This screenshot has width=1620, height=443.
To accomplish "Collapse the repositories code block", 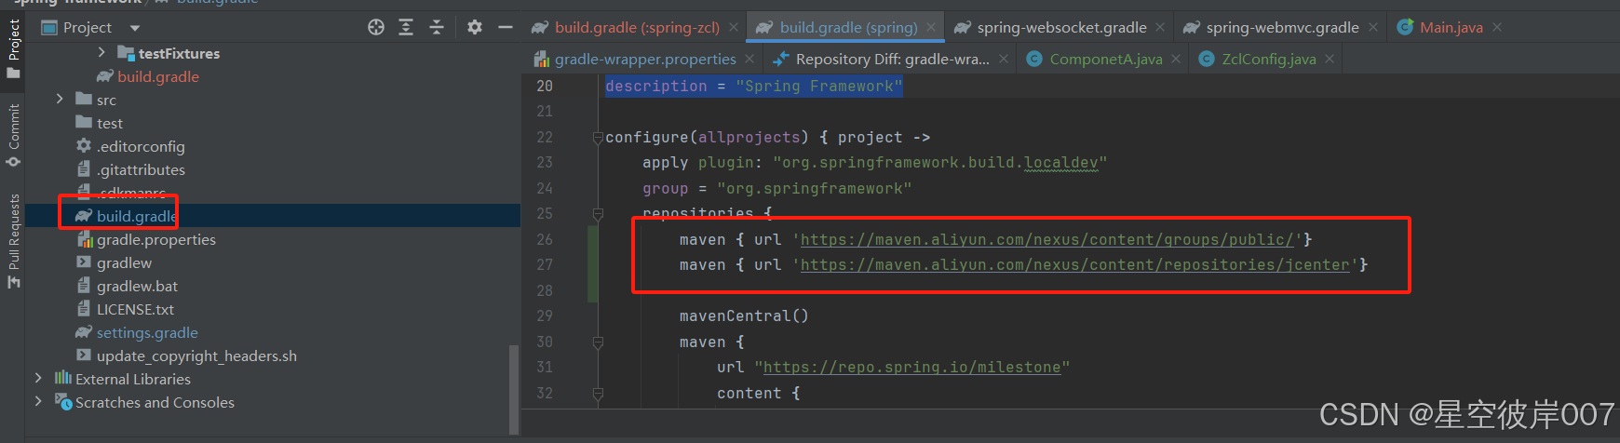I will 597,214.
